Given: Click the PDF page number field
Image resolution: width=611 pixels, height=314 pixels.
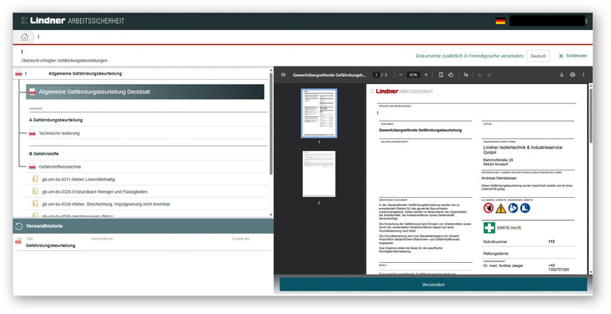Looking at the screenshot, I should 376,75.
